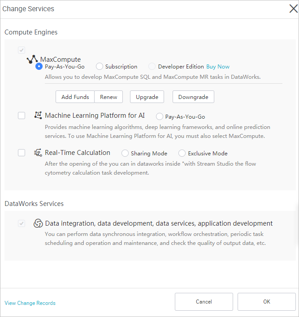
Task: Click the MaxCompute engine checkbox
Action: (x=22, y=50)
